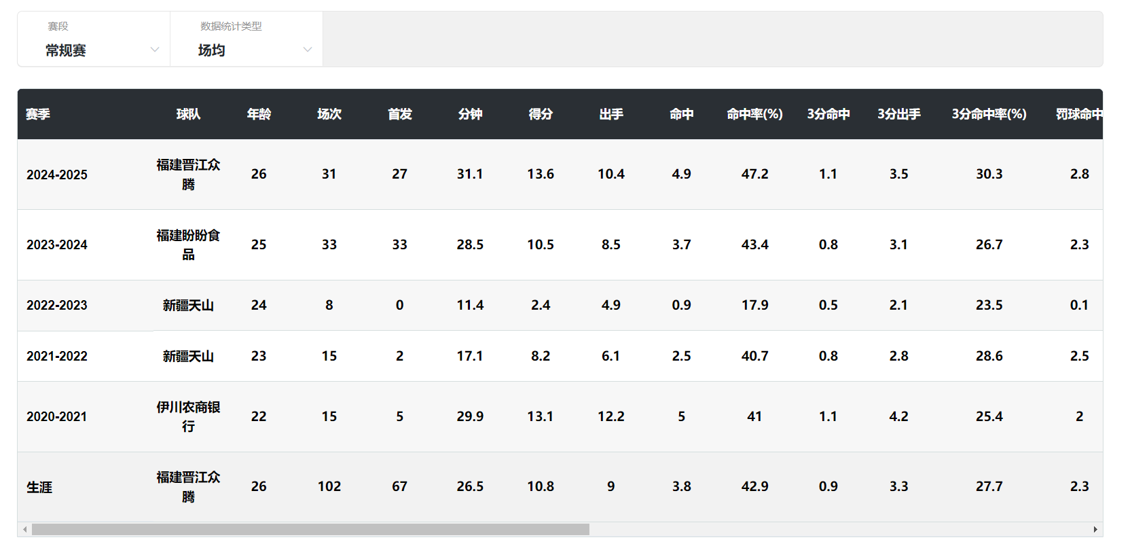The height and width of the screenshot is (544, 1132).
Task: Click the 2024-2025 season cell
Action: pos(57,175)
